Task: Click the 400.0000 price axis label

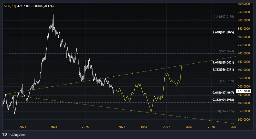Action: pos(244,103)
